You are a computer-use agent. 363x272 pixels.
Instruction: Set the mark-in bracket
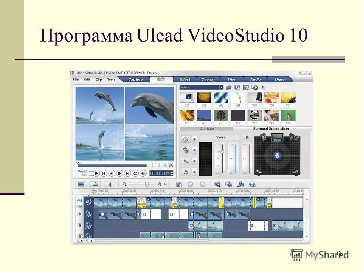[x=153, y=165]
